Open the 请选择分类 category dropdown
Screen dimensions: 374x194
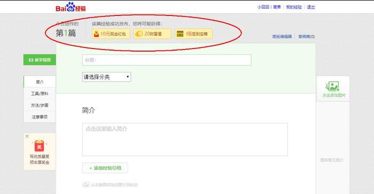pos(107,77)
